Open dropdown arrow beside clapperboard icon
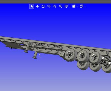 coord(78,6)
